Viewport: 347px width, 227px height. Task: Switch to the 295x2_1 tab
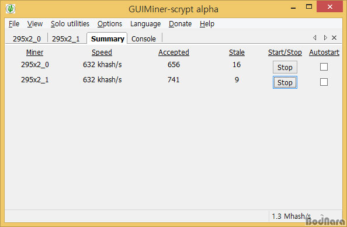click(66, 39)
